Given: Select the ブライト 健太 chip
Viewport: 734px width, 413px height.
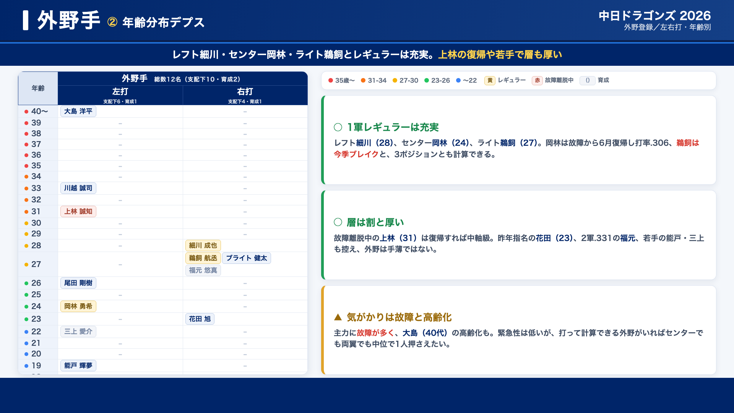Looking at the screenshot, I should tap(247, 258).
